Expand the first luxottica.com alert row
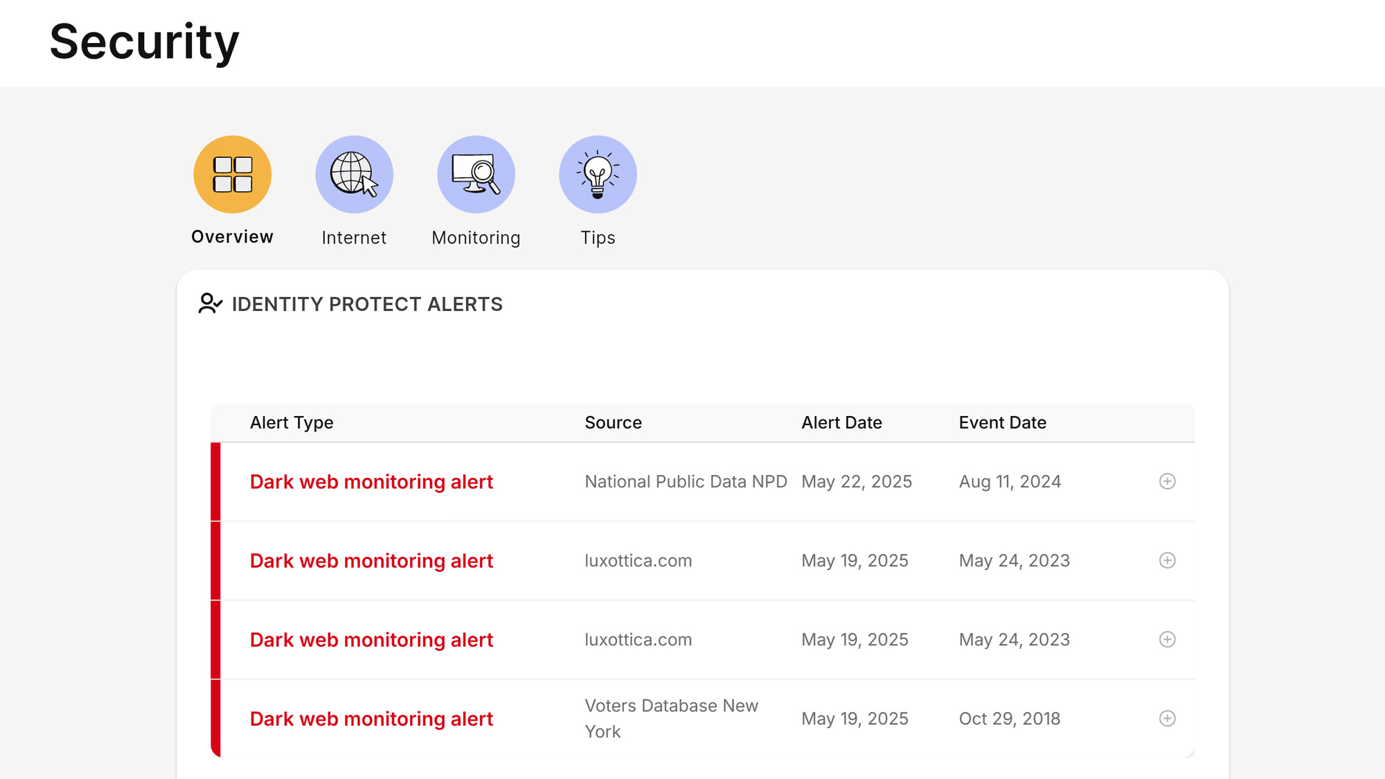The image size is (1385, 779). [x=1167, y=560]
